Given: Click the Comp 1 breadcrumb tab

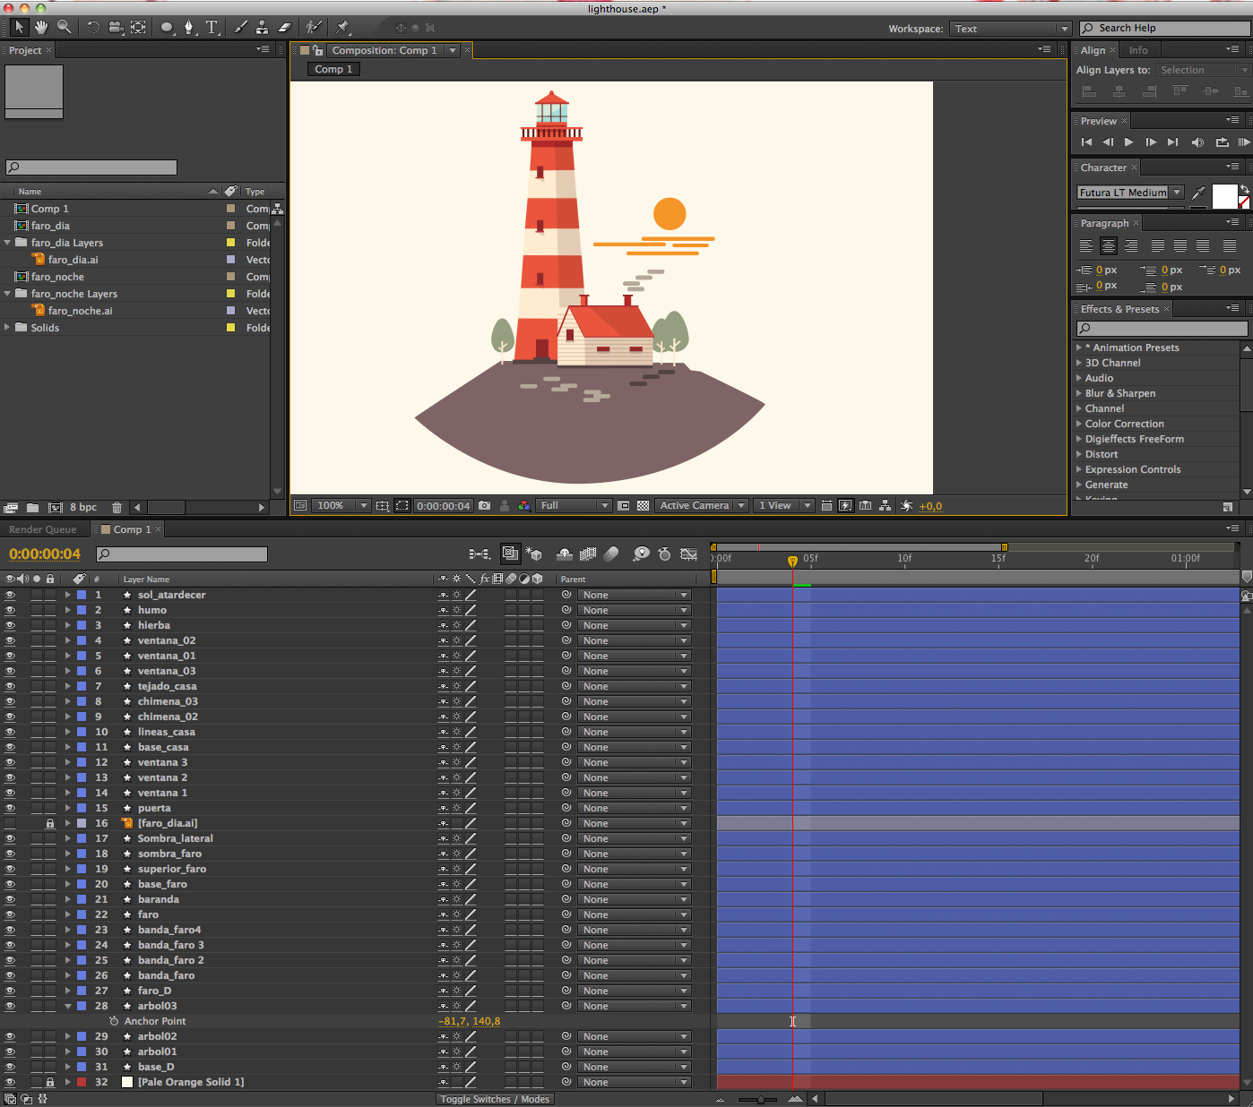Looking at the screenshot, I should tap(333, 69).
